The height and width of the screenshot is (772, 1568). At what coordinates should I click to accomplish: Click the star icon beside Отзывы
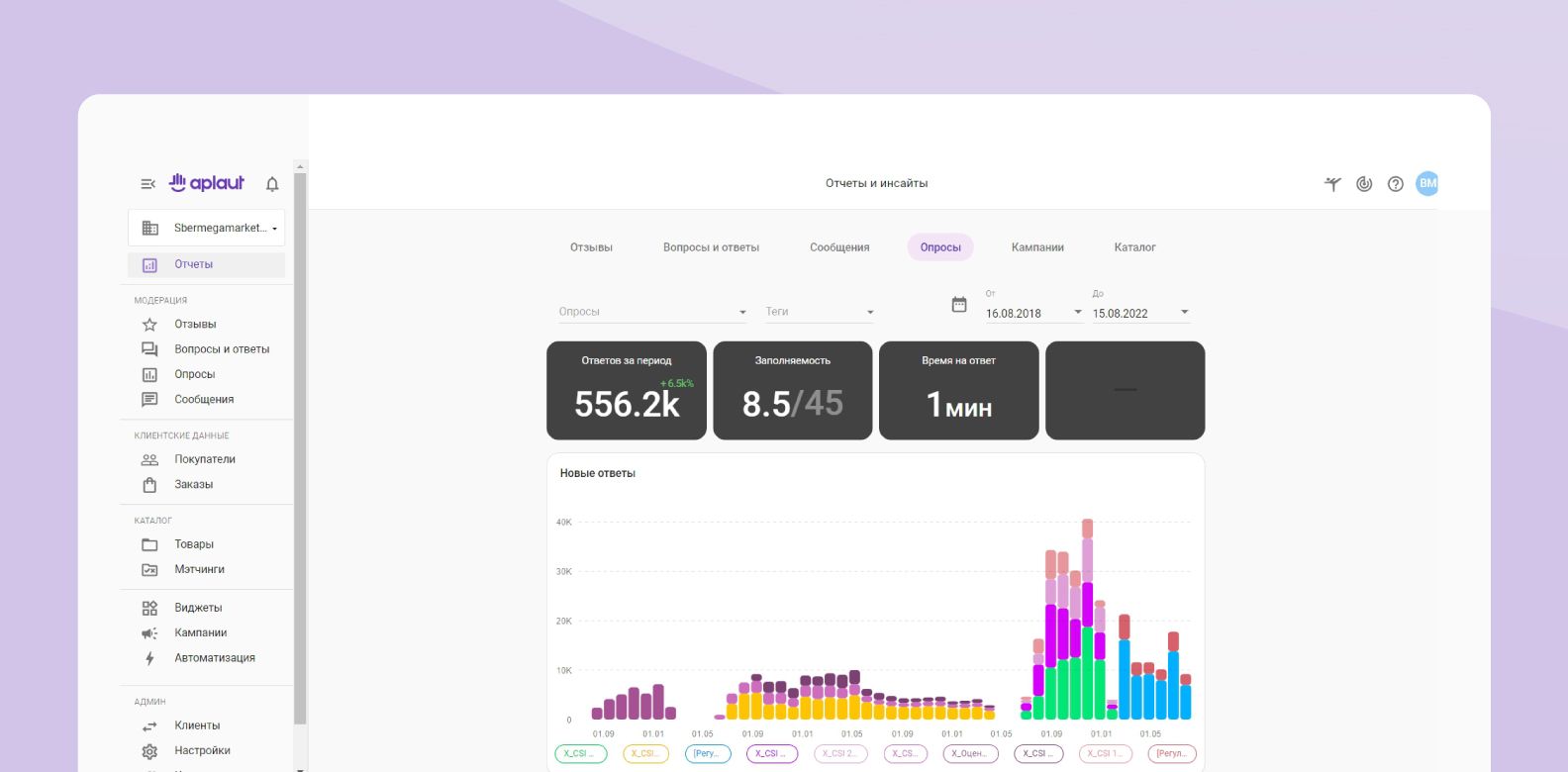[x=149, y=325]
